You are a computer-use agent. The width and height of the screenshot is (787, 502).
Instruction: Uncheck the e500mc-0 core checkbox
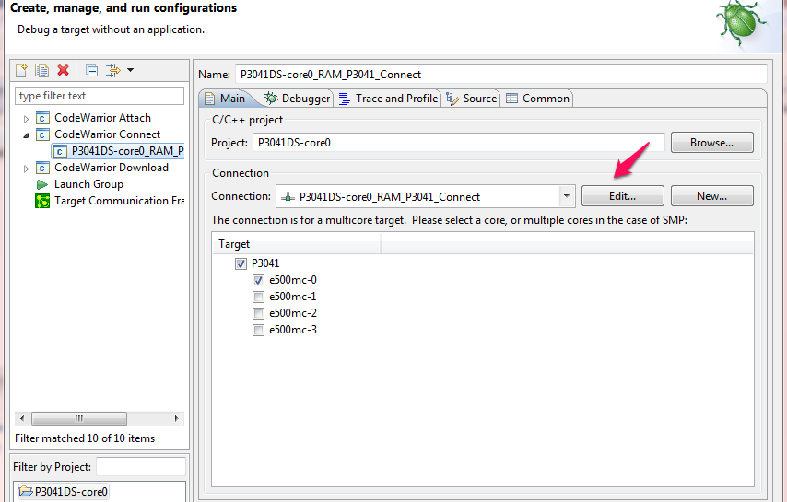[x=259, y=280]
